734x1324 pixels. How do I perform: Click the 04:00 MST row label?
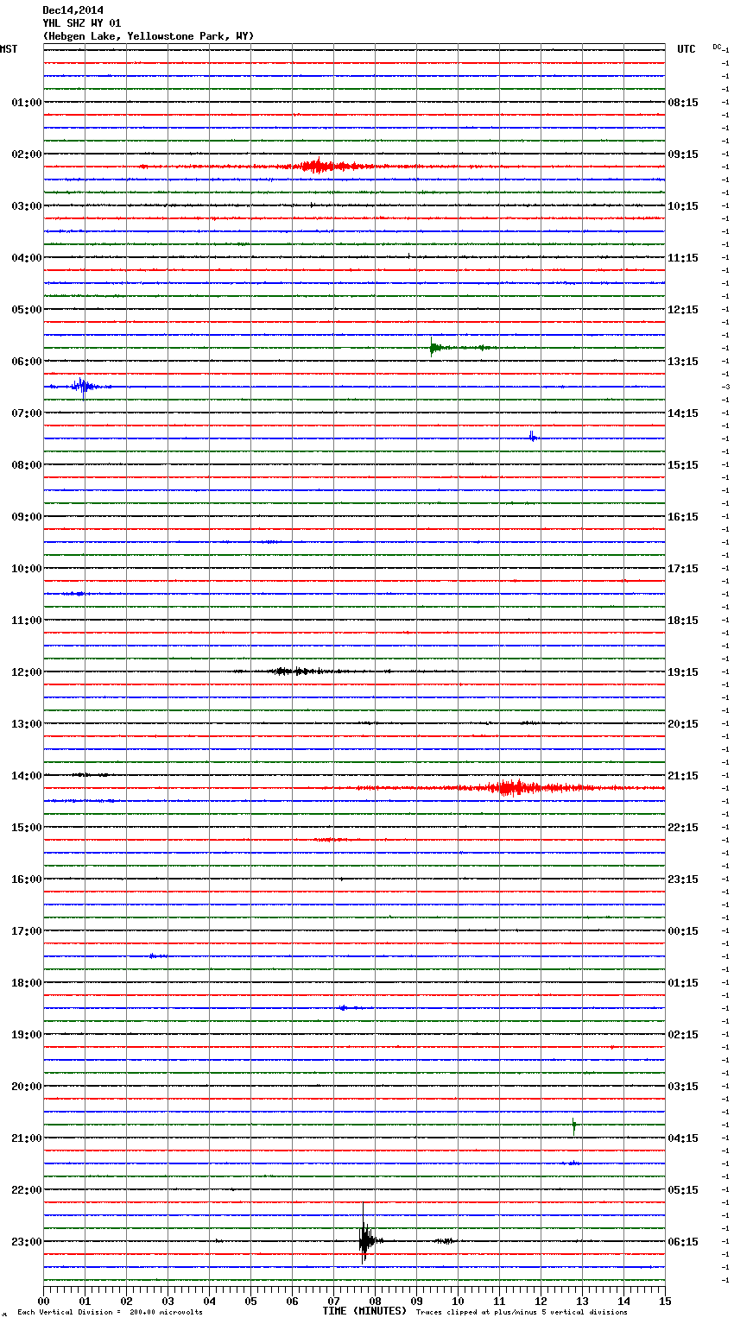click(27, 258)
